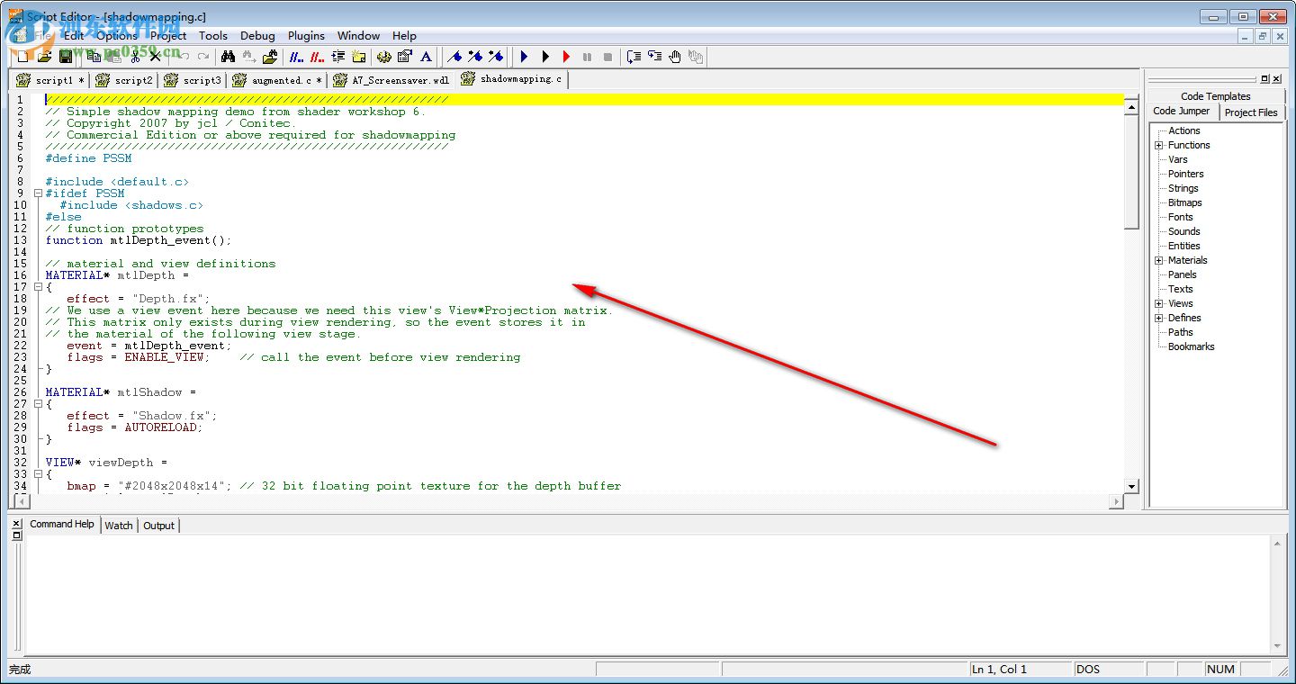Click the Indent lines icon
This screenshot has height=684, width=1296.
point(338,57)
